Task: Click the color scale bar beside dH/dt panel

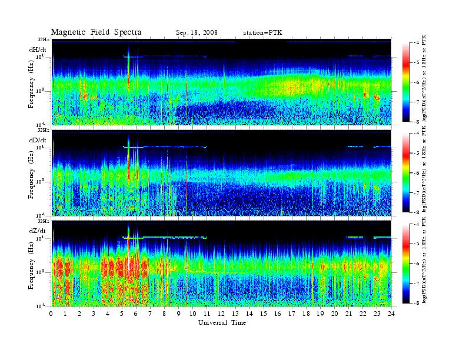Action: (405, 82)
